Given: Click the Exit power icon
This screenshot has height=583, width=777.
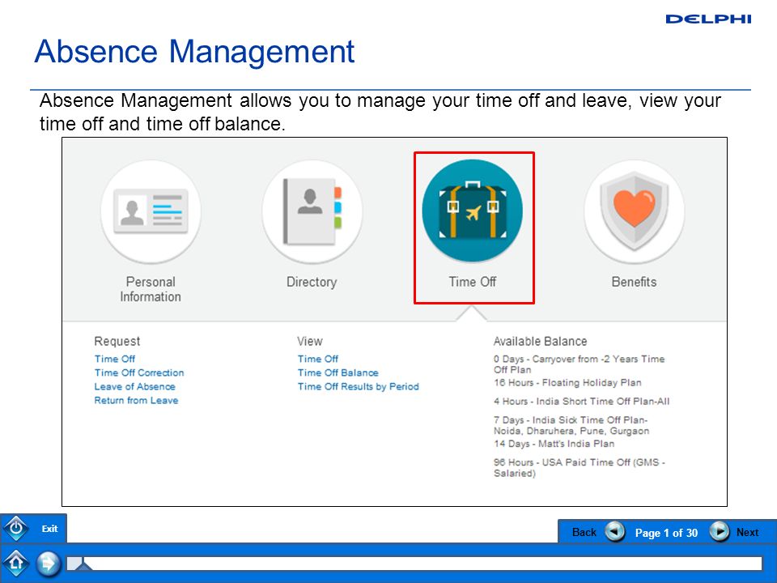Looking at the screenshot, I should (x=15, y=529).
